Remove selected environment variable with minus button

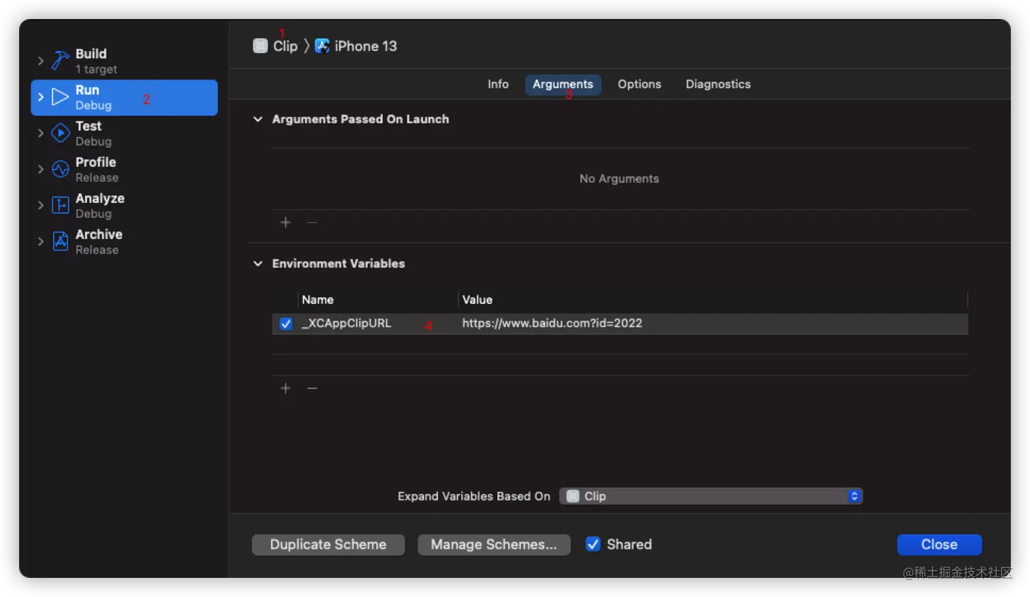(312, 388)
